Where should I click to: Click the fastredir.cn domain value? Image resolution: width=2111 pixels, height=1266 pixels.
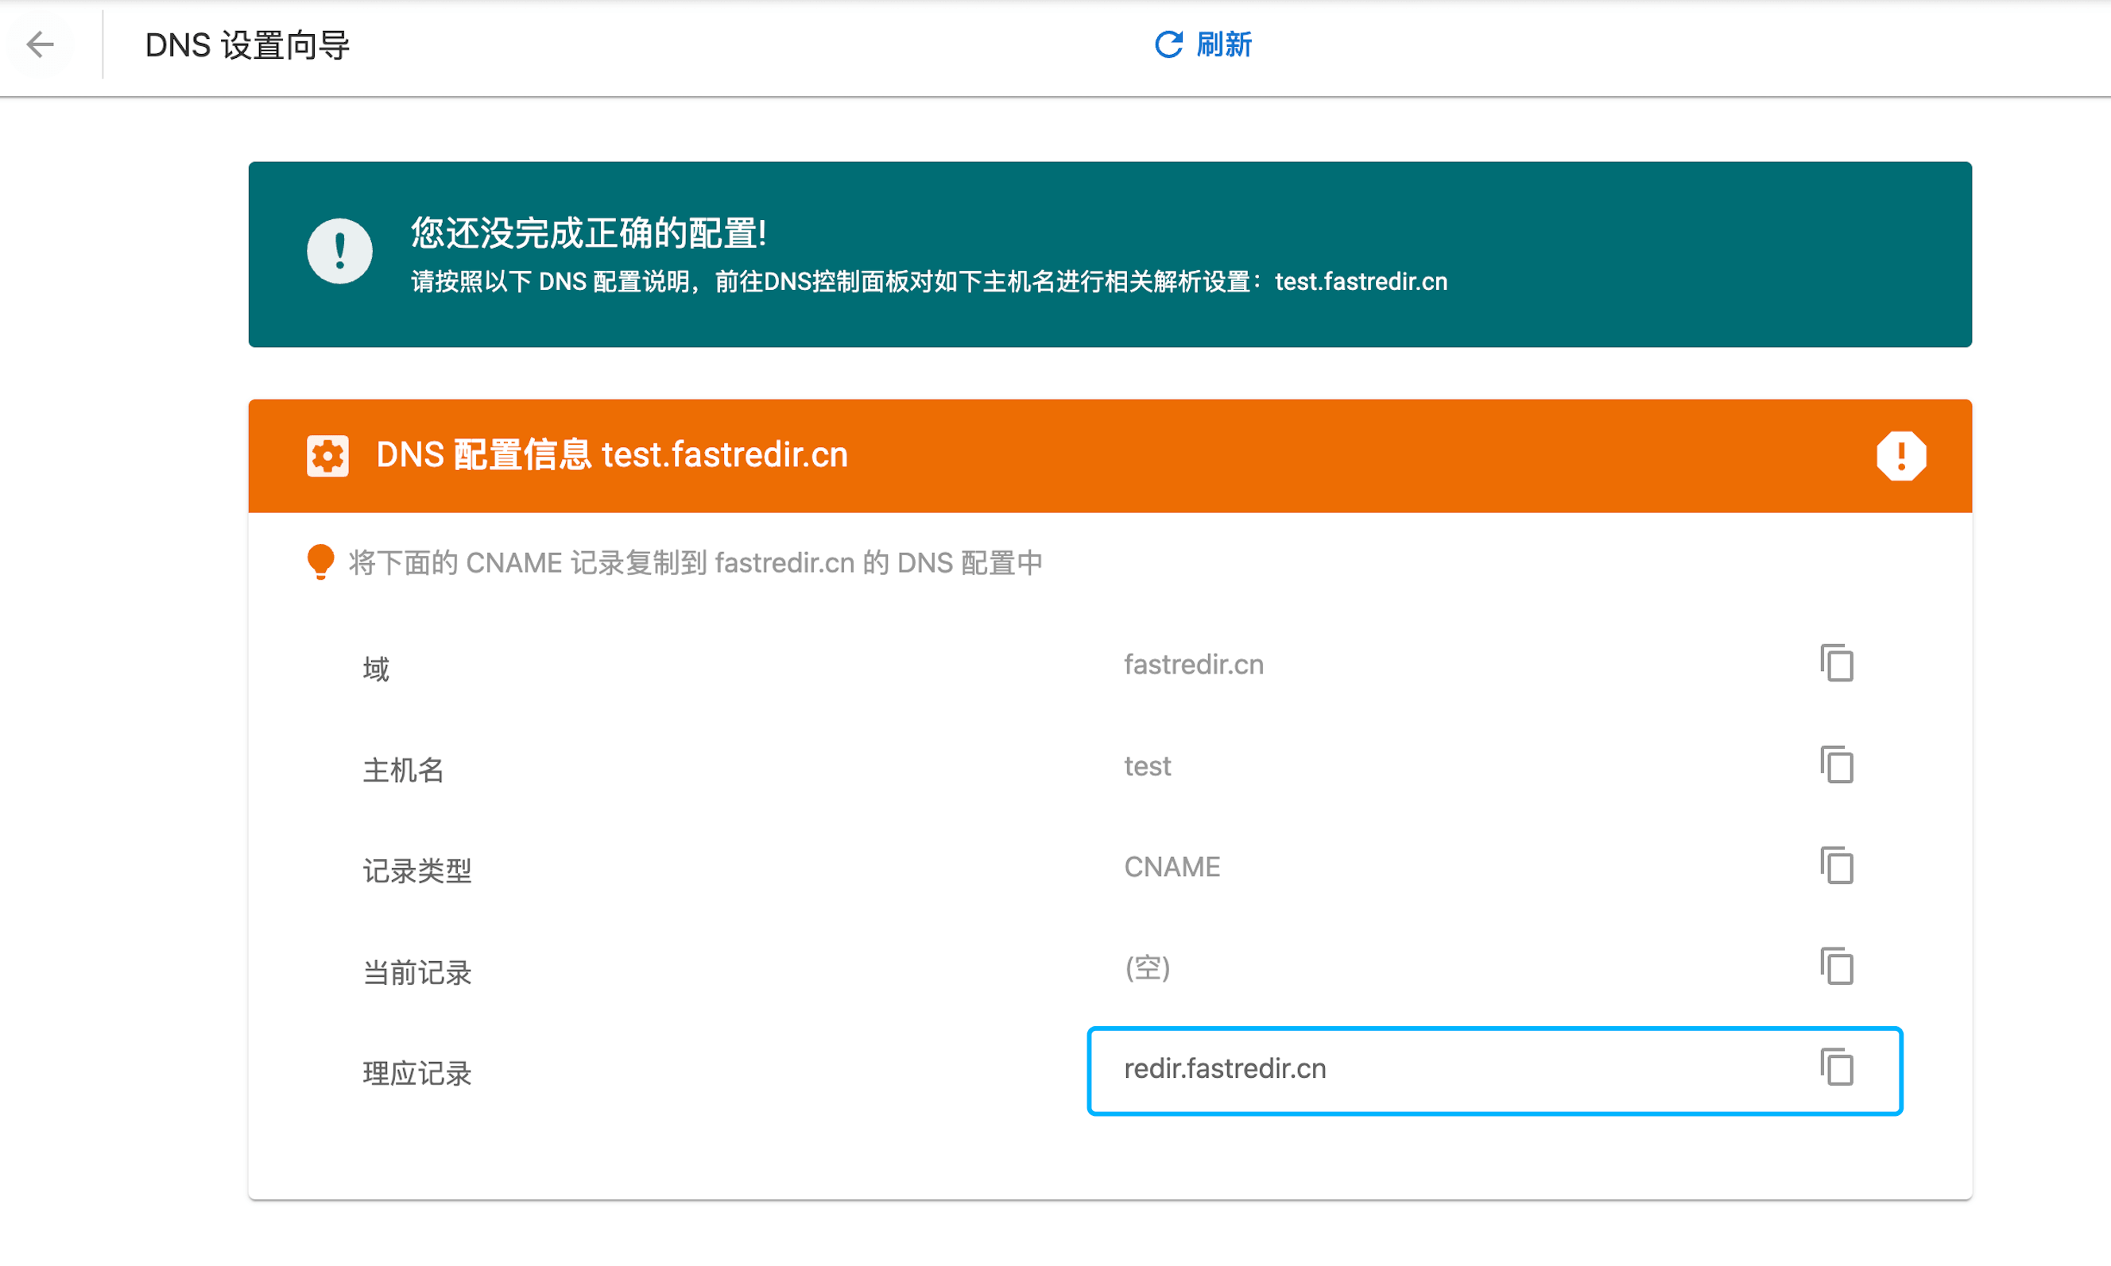[x=1193, y=665]
